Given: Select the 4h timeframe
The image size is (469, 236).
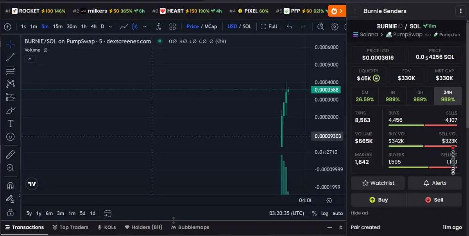Looking at the screenshot, I should tap(93, 27).
